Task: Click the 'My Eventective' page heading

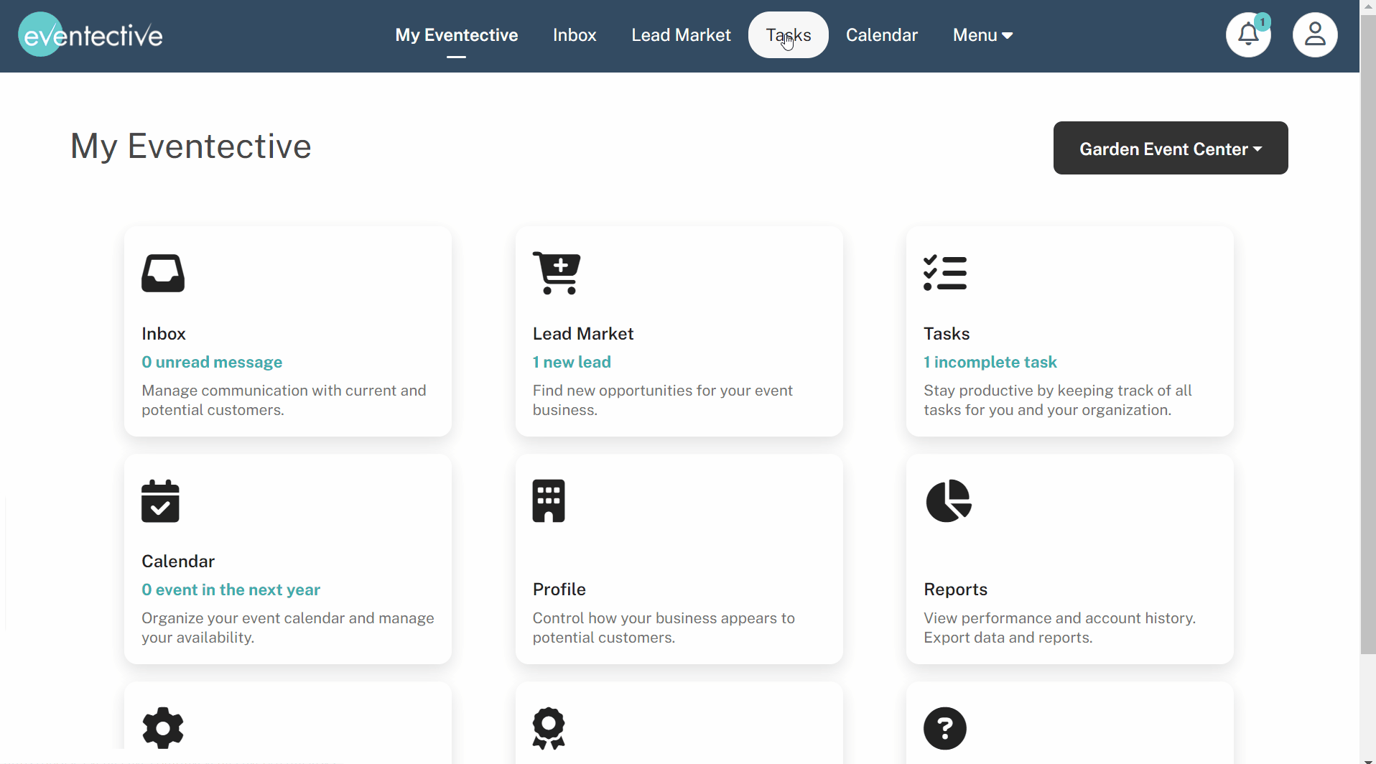Action: coord(190,146)
